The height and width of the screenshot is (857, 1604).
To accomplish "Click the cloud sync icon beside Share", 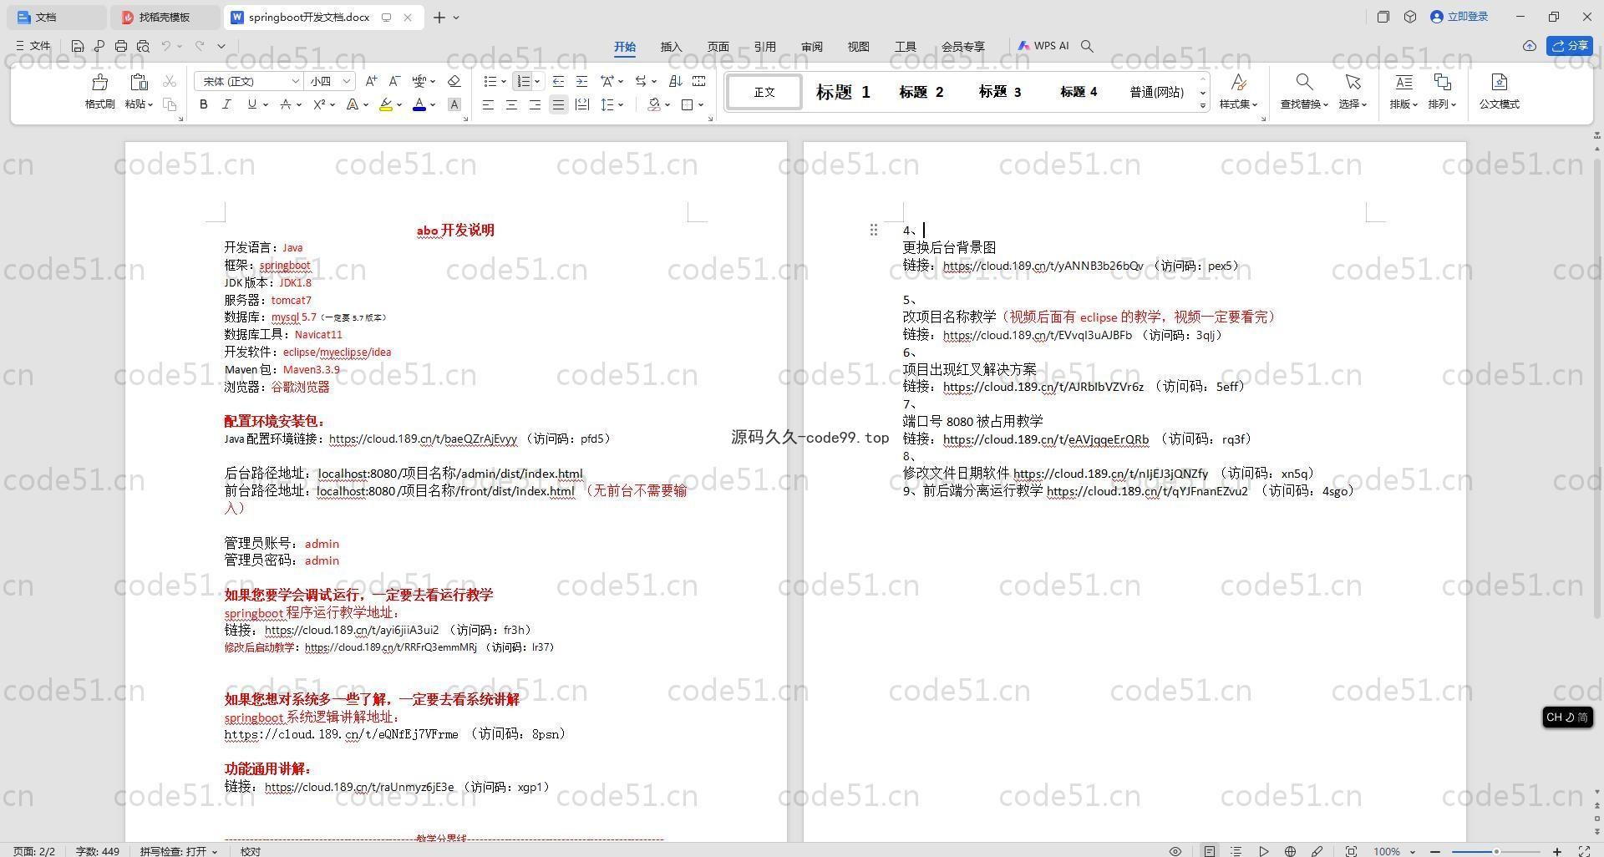I will pos(1530,46).
